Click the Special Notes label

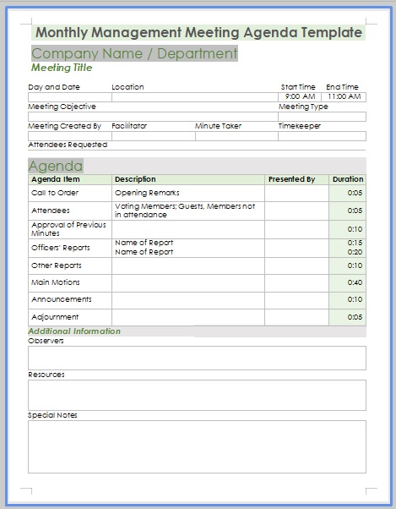(52, 415)
